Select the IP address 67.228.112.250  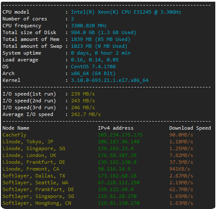click(119, 183)
